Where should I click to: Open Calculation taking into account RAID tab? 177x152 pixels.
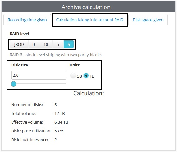[90, 20]
